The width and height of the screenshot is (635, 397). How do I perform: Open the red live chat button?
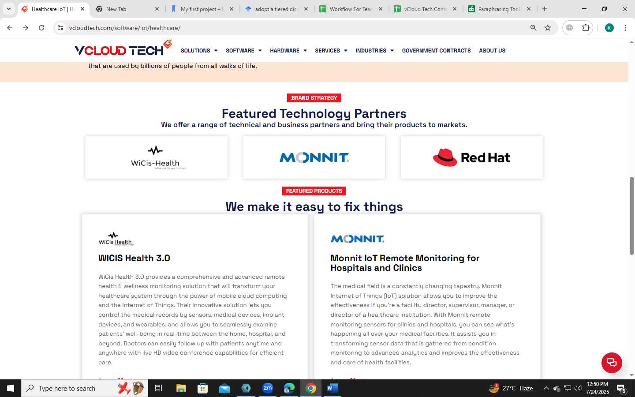click(612, 363)
